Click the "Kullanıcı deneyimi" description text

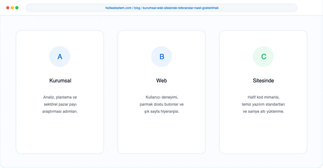click(x=162, y=97)
